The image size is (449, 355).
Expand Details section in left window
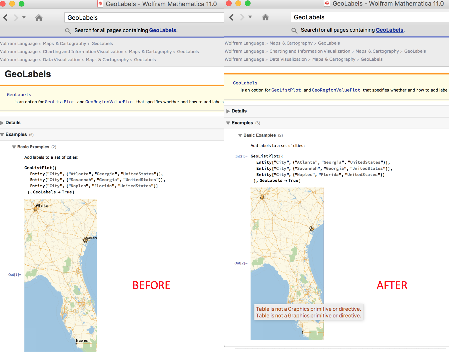(x=2, y=123)
